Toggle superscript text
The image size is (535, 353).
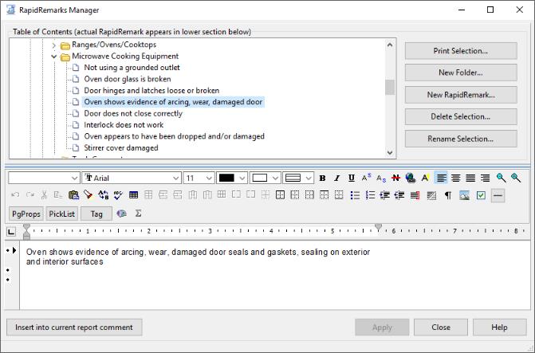366,178
